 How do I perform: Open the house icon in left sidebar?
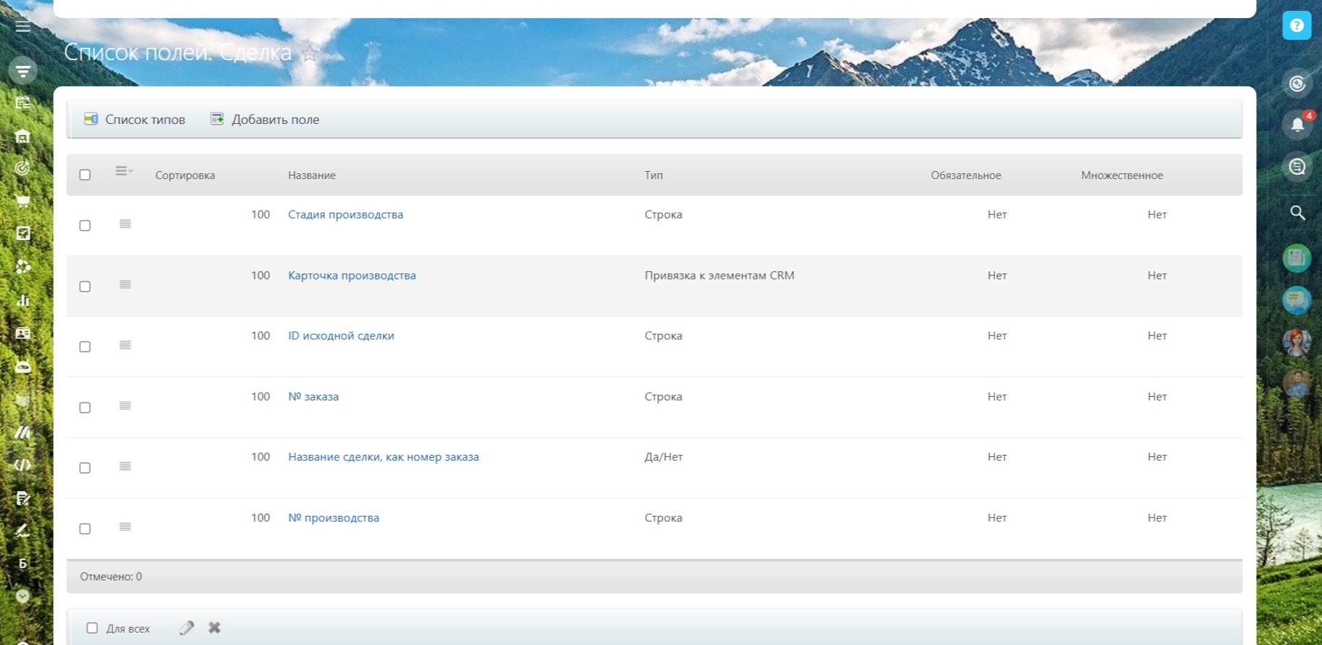click(23, 136)
